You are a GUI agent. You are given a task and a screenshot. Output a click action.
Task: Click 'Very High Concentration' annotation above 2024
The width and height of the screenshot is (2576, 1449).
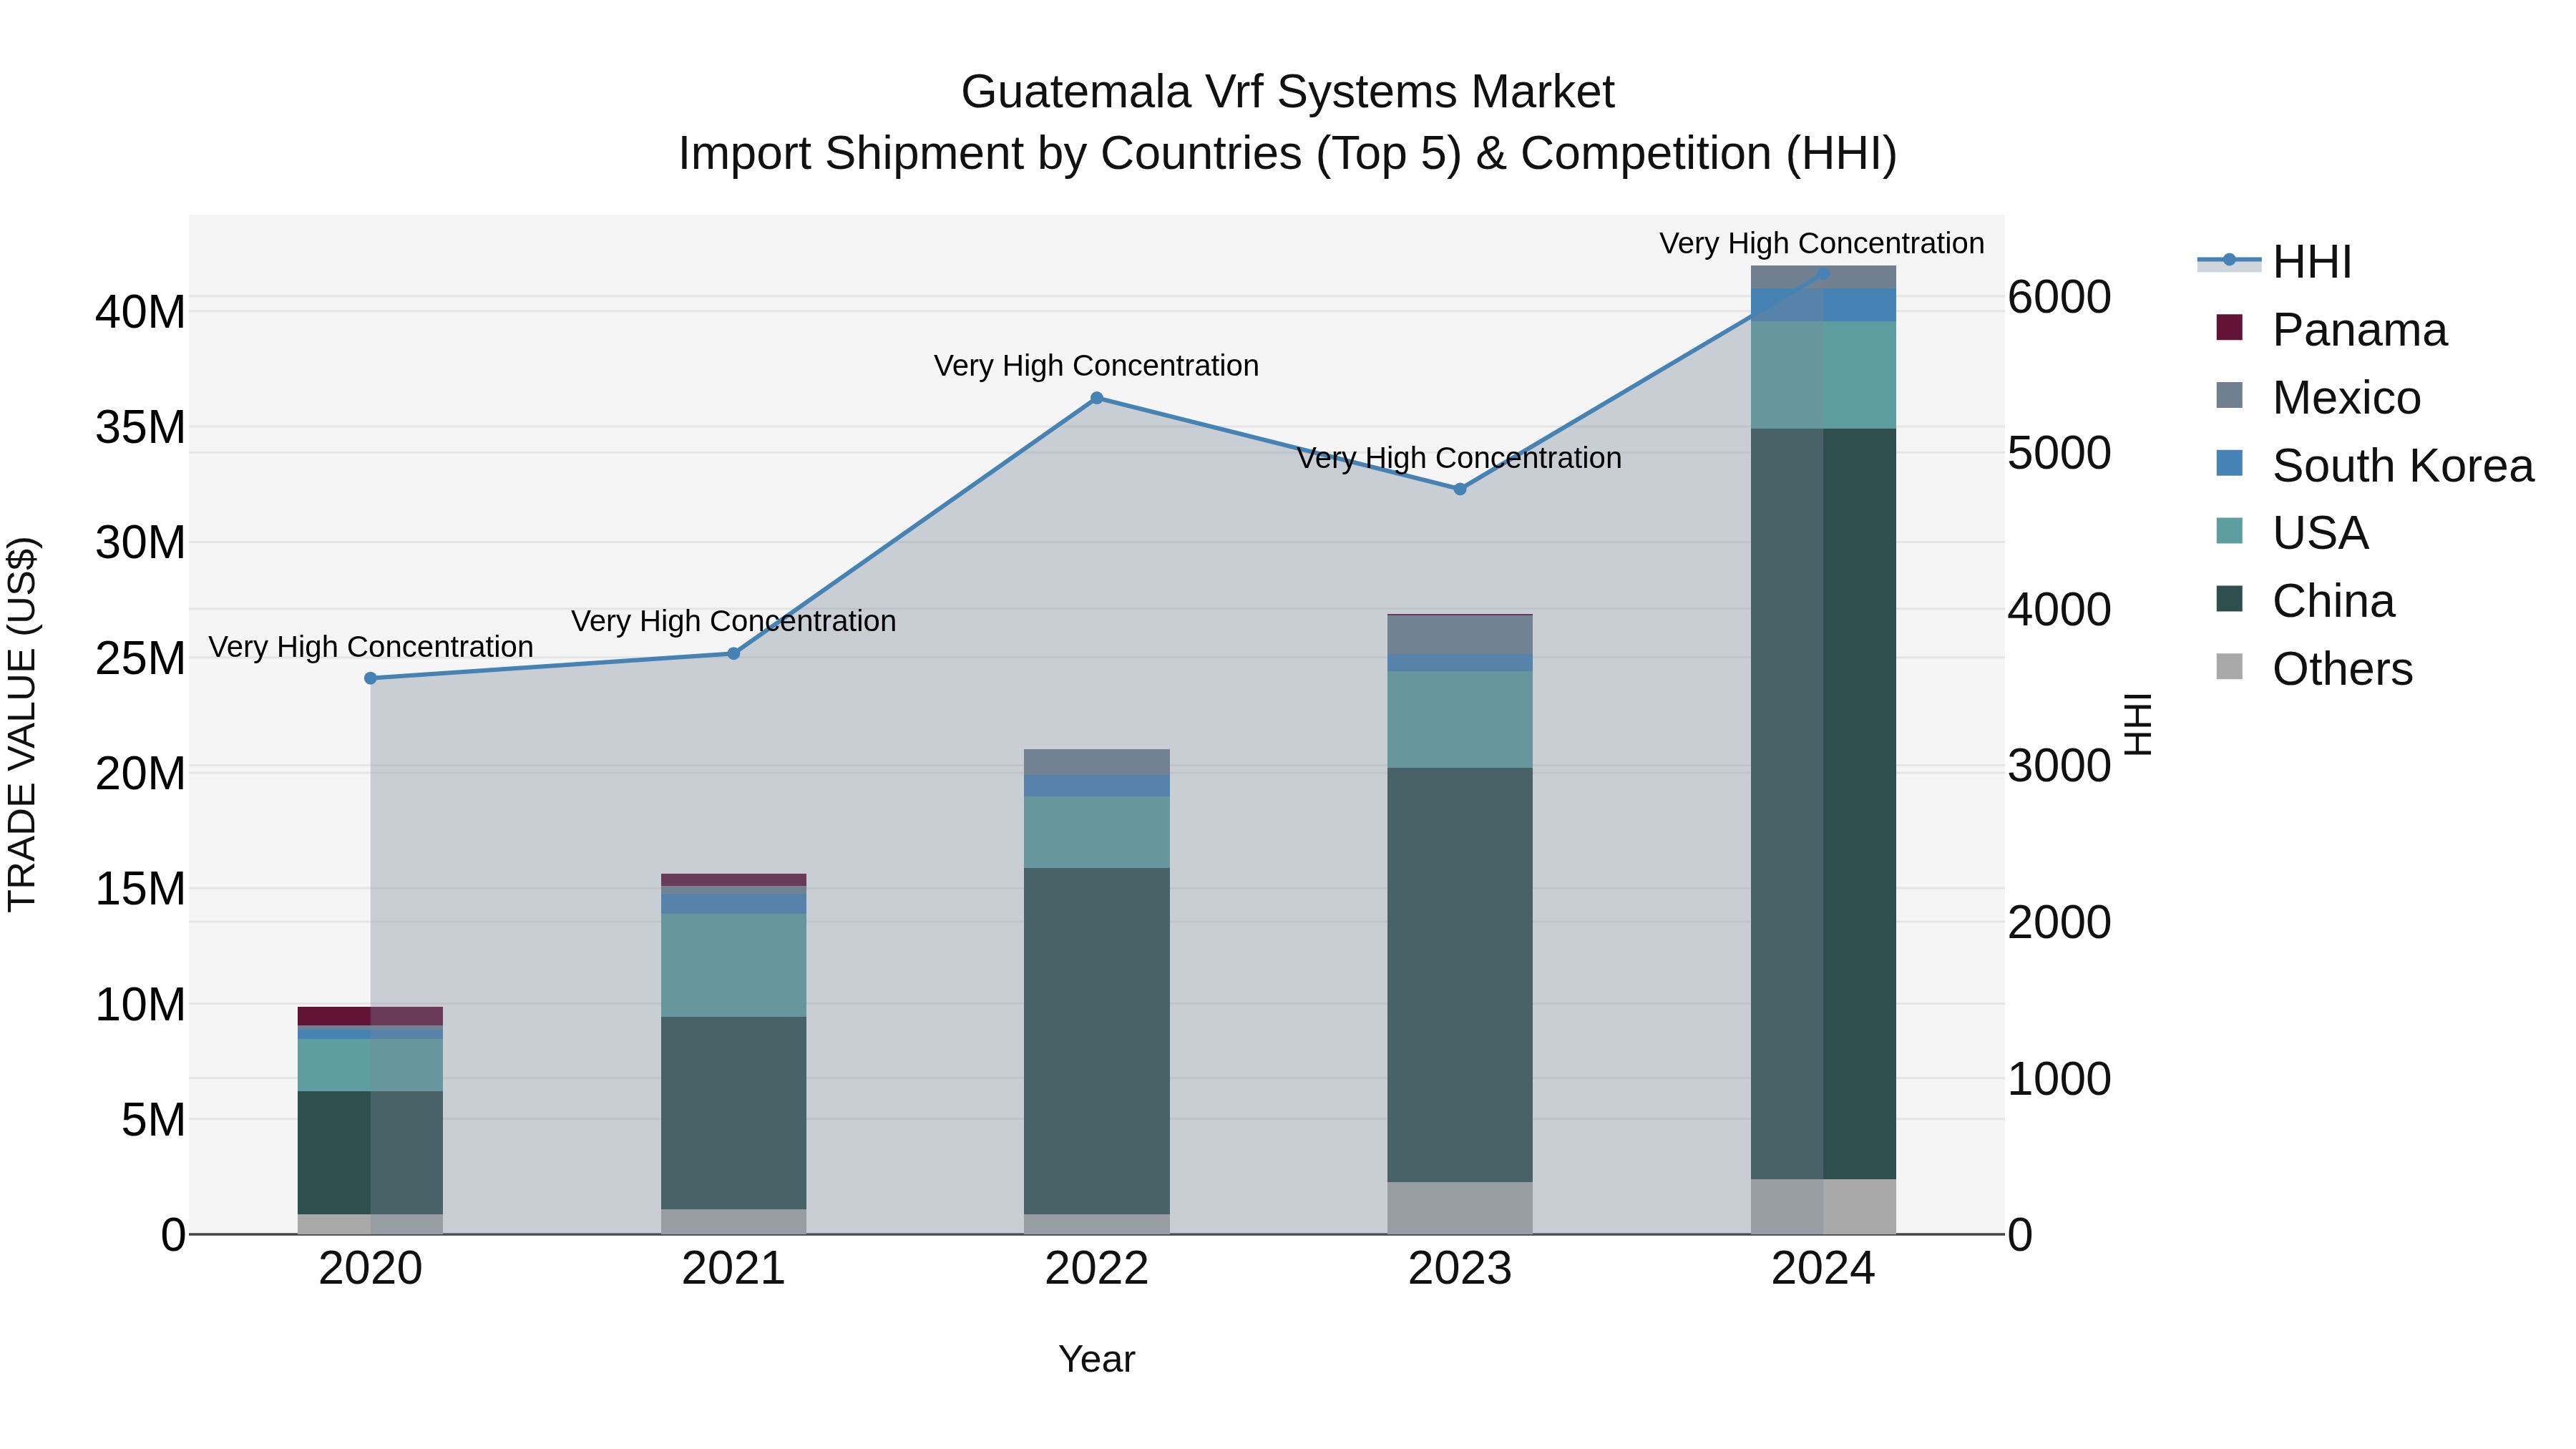[1822, 243]
